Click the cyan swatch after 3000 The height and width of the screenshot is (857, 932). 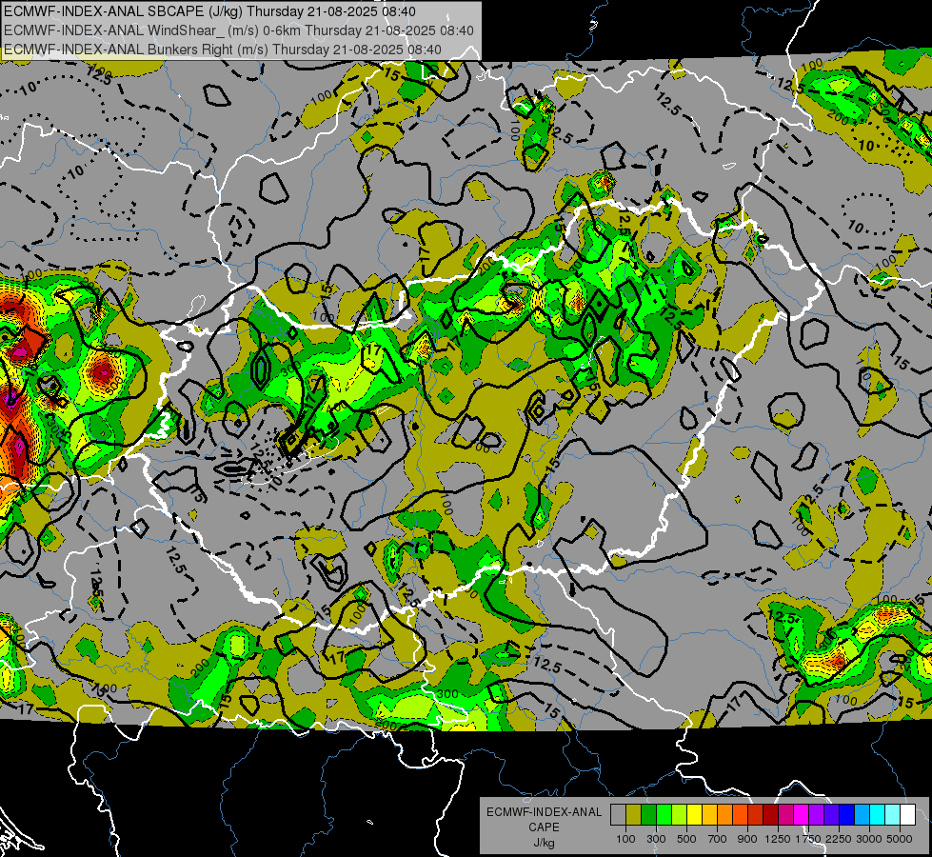pos(878,815)
